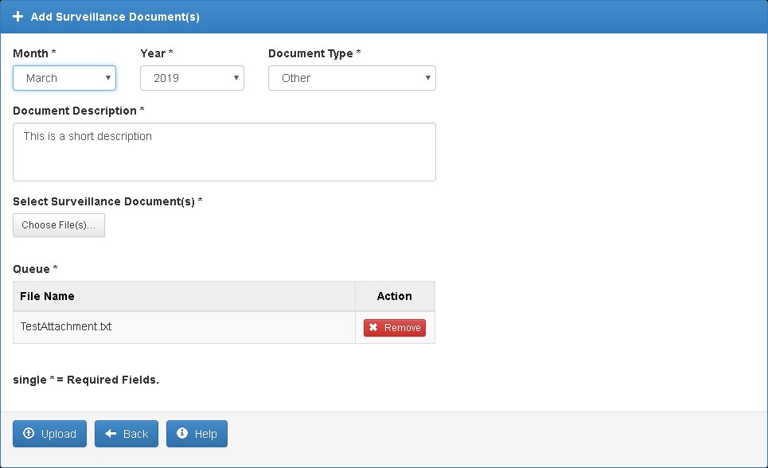The width and height of the screenshot is (768, 468).
Task: Click the info circle icon on Help
Action: (x=182, y=434)
